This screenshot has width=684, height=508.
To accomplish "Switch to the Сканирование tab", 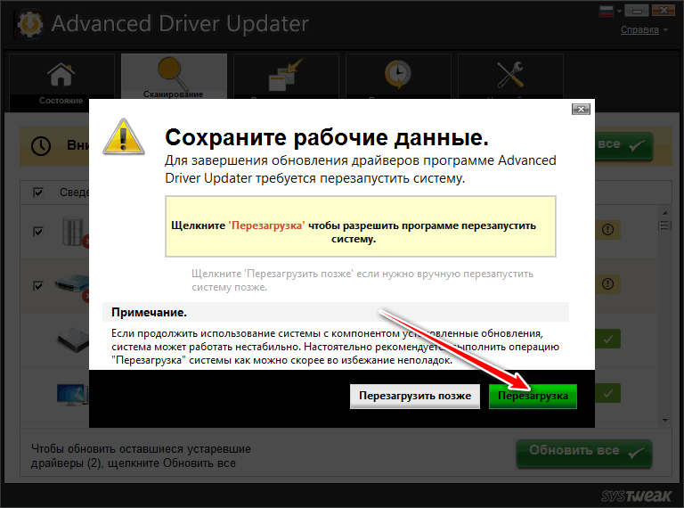I will [x=174, y=77].
